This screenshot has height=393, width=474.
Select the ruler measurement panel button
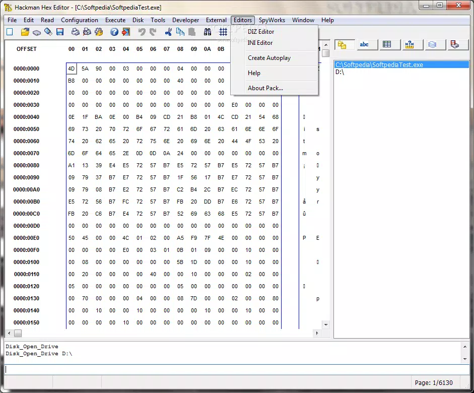click(x=413, y=45)
